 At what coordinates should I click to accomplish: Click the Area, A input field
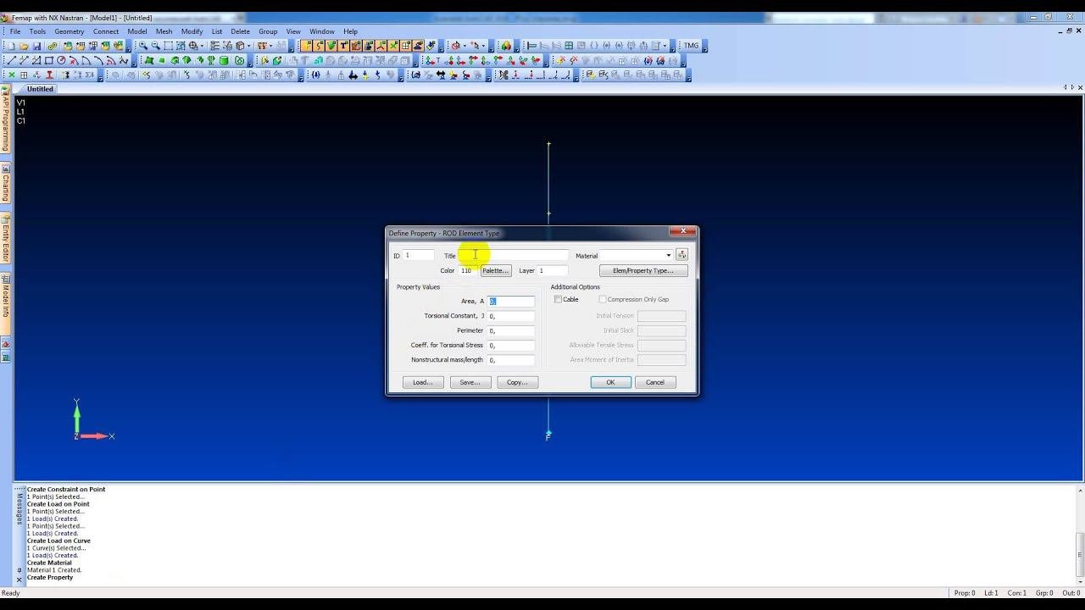[x=511, y=301]
